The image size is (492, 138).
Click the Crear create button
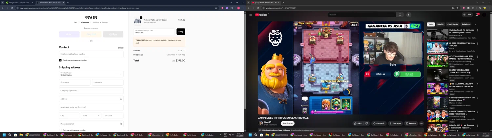click(x=467, y=15)
